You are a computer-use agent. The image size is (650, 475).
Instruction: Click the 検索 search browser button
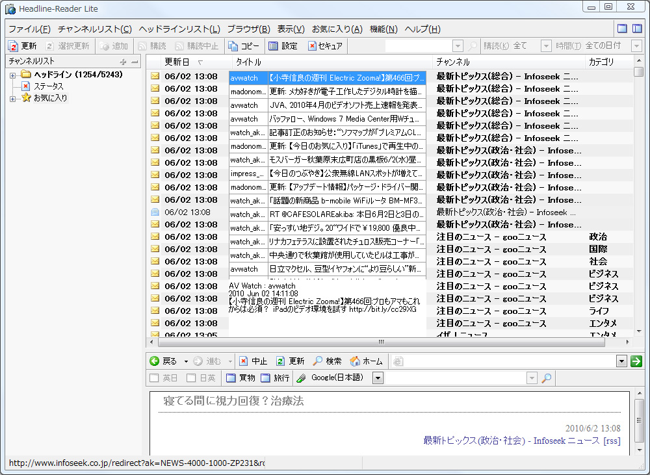(x=328, y=361)
